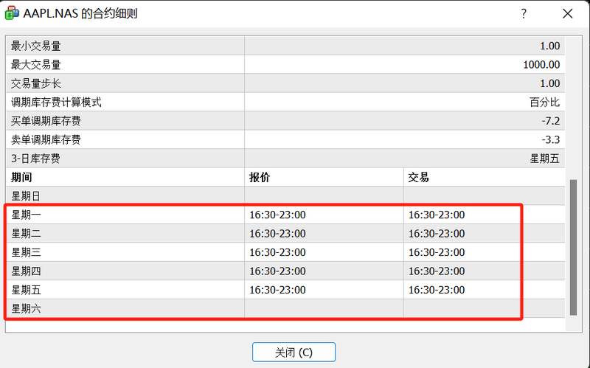Image resolution: width=590 pixels, height=368 pixels.
Task: Select the 星期六 session row
Action: [x=285, y=308]
